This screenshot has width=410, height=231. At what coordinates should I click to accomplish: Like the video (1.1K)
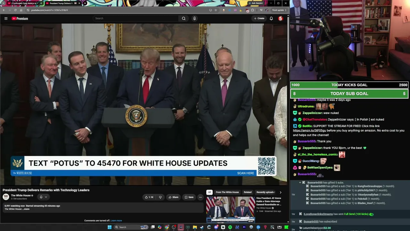point(149,197)
